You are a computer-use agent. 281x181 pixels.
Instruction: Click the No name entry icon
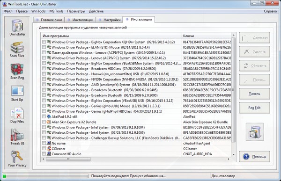point(49,143)
